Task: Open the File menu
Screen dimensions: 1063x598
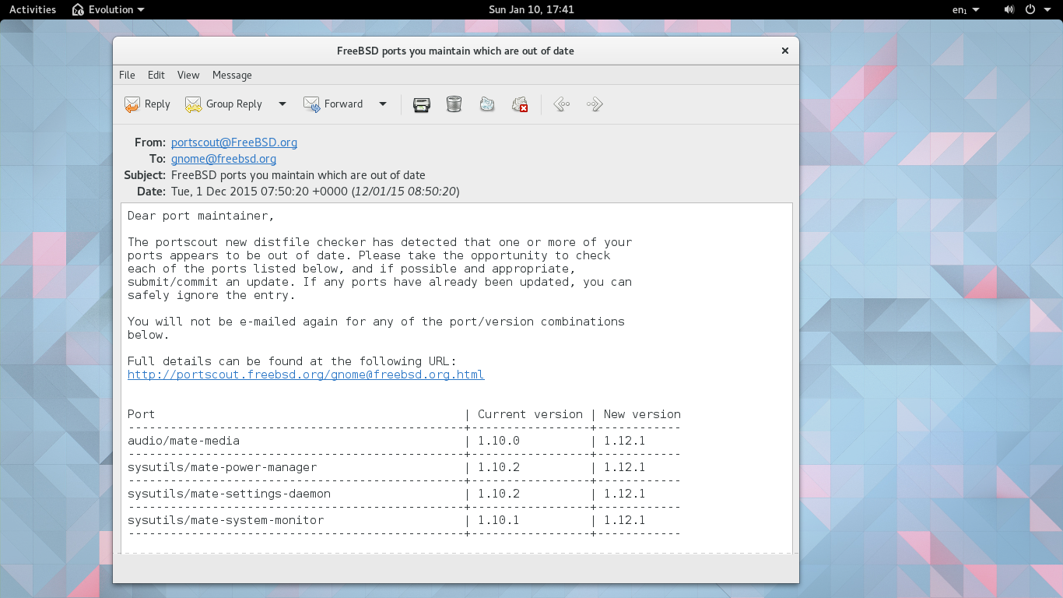Action: coord(127,75)
